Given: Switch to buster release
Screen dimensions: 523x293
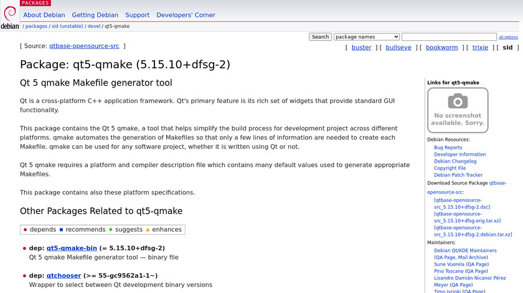Looking at the screenshot, I should coord(361,48).
